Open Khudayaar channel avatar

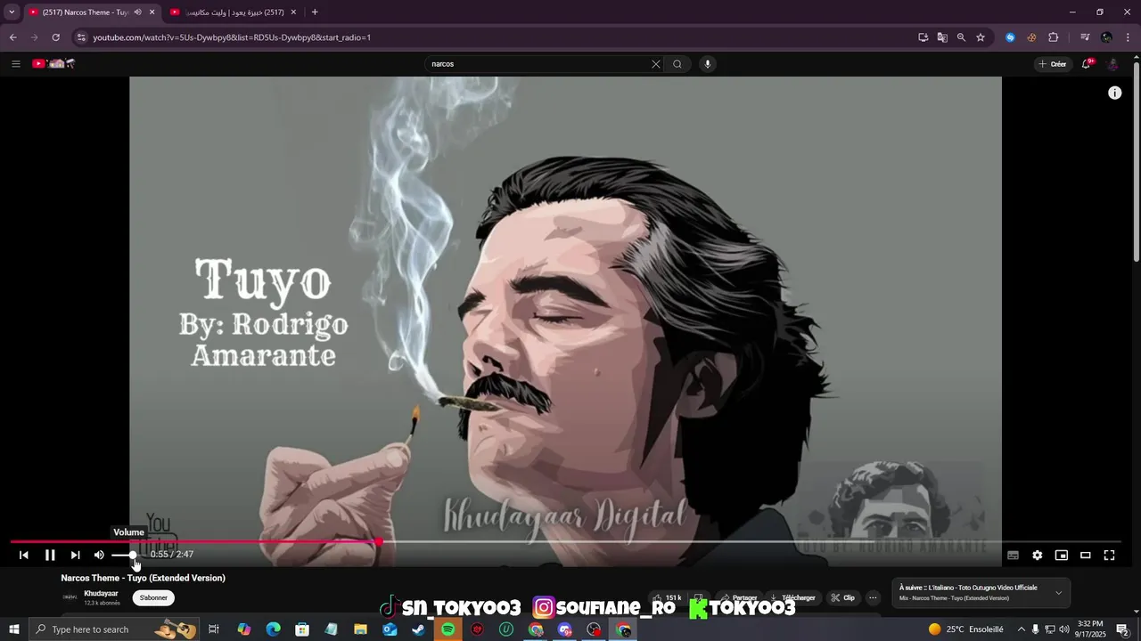[x=70, y=597]
